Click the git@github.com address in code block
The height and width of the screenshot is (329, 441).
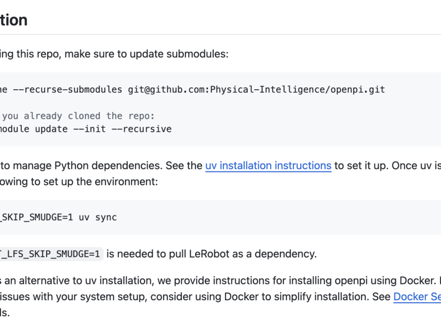point(166,89)
